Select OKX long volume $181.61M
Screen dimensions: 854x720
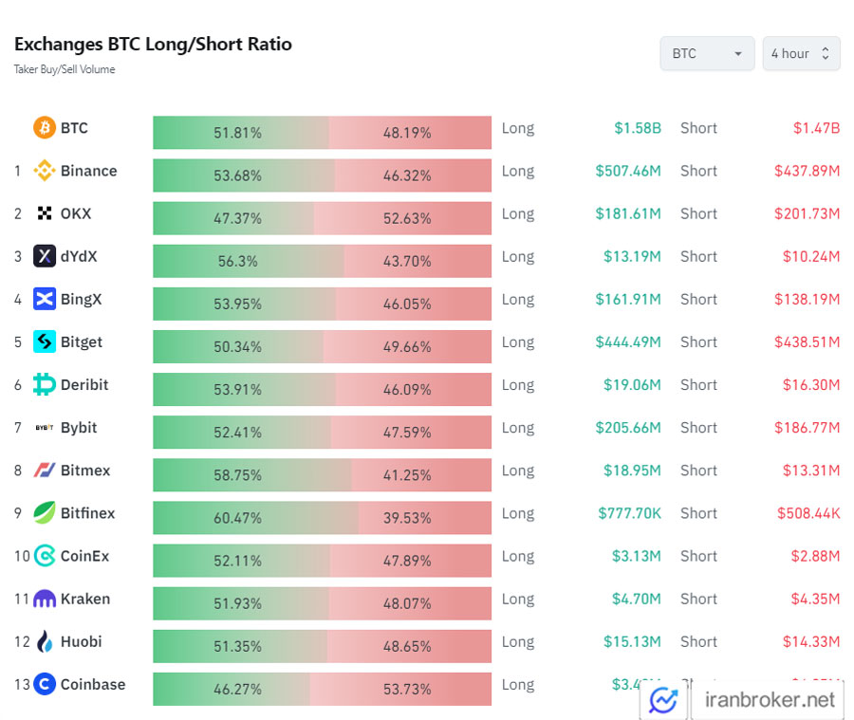point(628,213)
